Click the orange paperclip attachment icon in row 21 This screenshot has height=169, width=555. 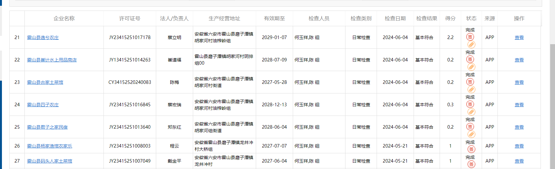(471, 44)
